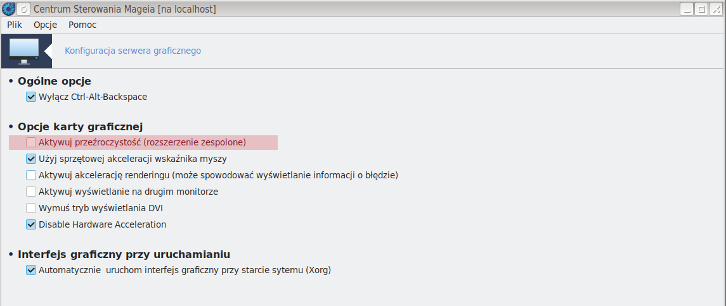Check Wymuś tryb wyświetlania DVI
726x306 pixels.
pyautogui.click(x=31, y=208)
